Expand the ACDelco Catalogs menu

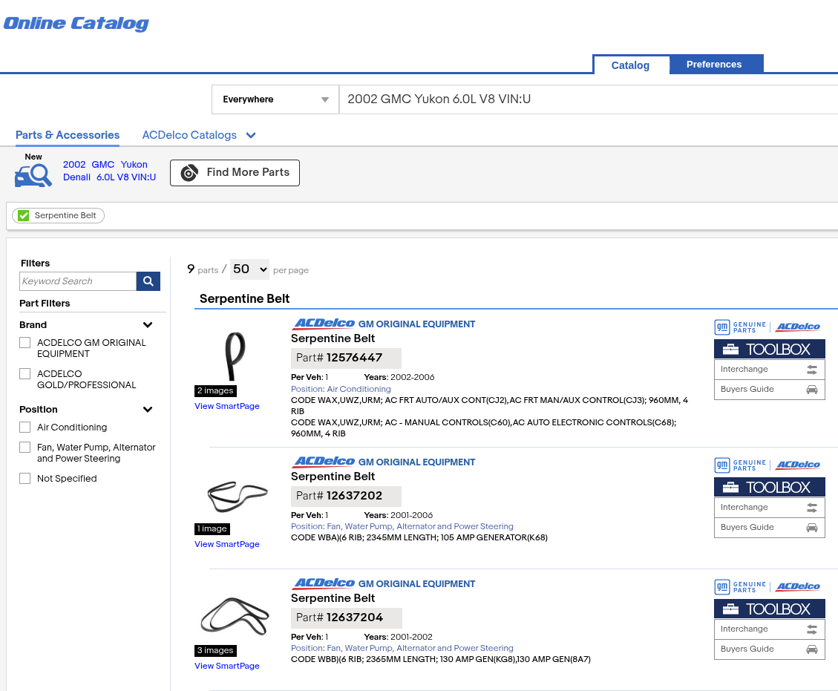(x=199, y=135)
